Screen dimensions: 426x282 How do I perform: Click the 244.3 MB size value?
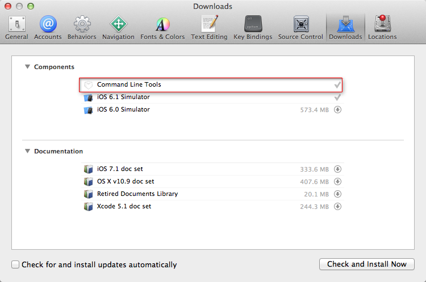314,207
